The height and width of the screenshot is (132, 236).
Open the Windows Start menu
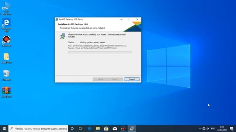click(4, 129)
